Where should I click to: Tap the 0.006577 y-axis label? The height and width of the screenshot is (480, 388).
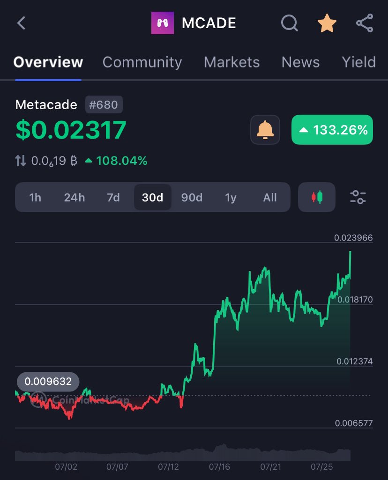354,423
